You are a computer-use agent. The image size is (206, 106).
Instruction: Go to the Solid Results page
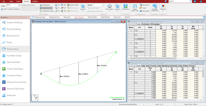[105, 17]
